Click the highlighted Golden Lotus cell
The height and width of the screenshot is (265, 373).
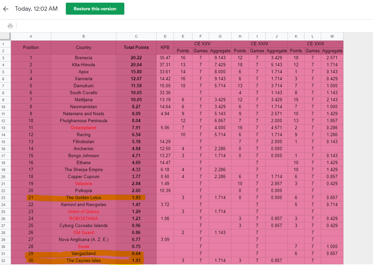[83, 197]
